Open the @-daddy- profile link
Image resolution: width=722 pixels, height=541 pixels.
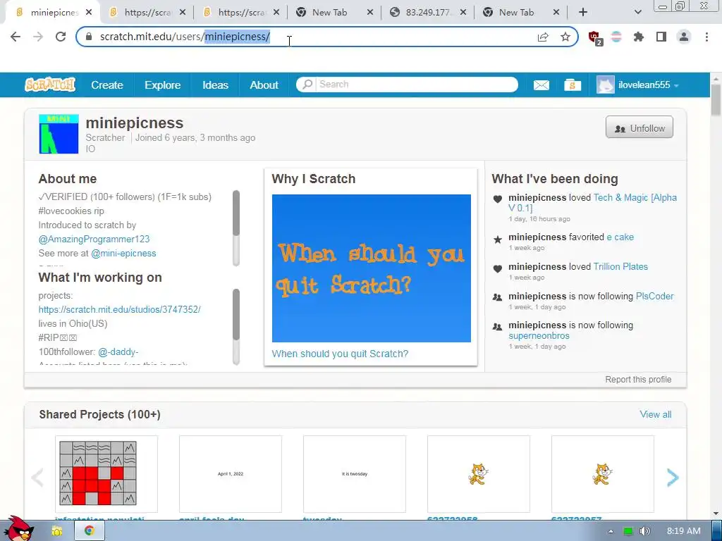118,352
